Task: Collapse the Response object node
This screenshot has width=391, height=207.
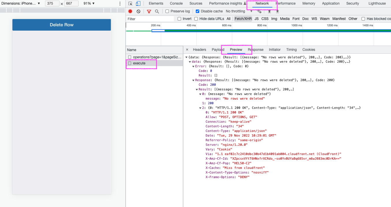Action: pyautogui.click(x=193, y=80)
